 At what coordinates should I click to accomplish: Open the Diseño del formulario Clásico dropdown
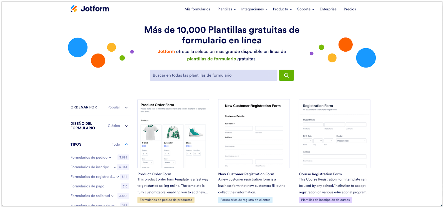(x=118, y=126)
